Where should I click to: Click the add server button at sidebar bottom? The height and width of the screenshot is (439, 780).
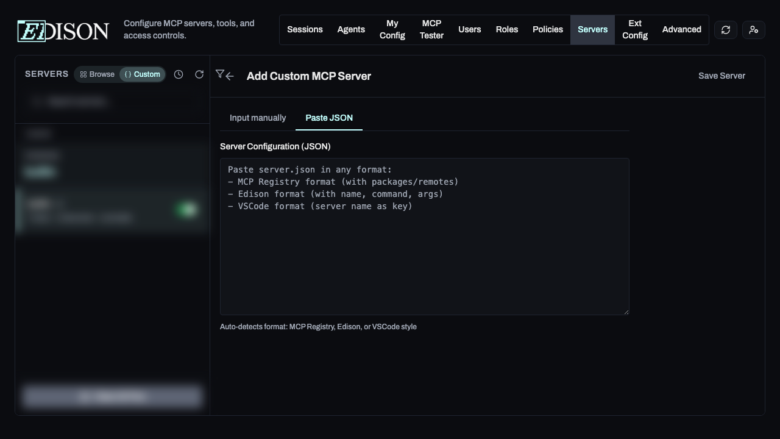112,396
